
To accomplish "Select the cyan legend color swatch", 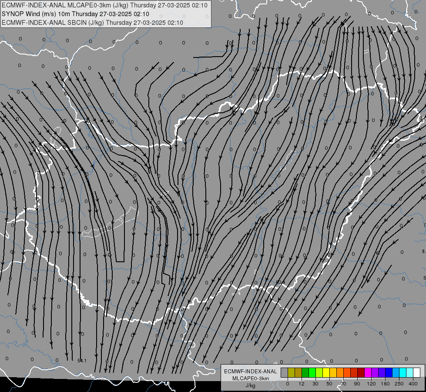I will pyautogui.click(x=403, y=372).
